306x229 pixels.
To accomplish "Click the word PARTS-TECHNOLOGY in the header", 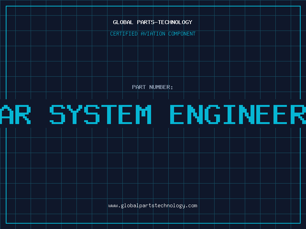I will pyautogui.click(x=164, y=22).
